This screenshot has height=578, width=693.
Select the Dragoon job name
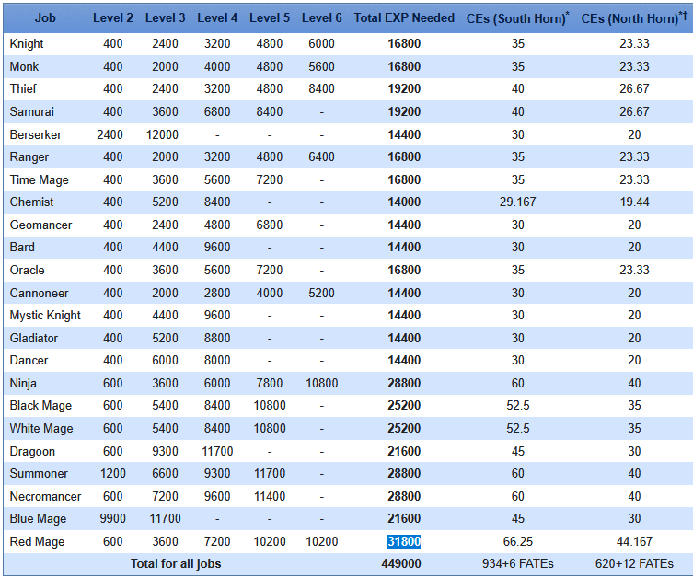[x=32, y=451]
